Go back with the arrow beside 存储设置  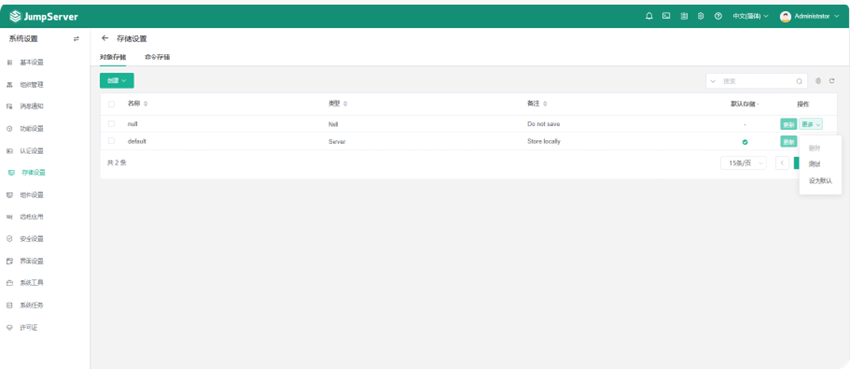[105, 39]
